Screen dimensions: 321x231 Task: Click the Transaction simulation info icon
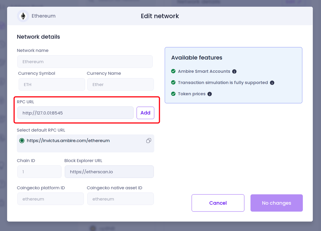[272, 83]
